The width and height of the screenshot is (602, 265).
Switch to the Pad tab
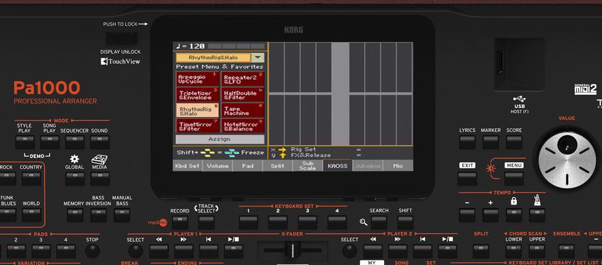point(247,166)
